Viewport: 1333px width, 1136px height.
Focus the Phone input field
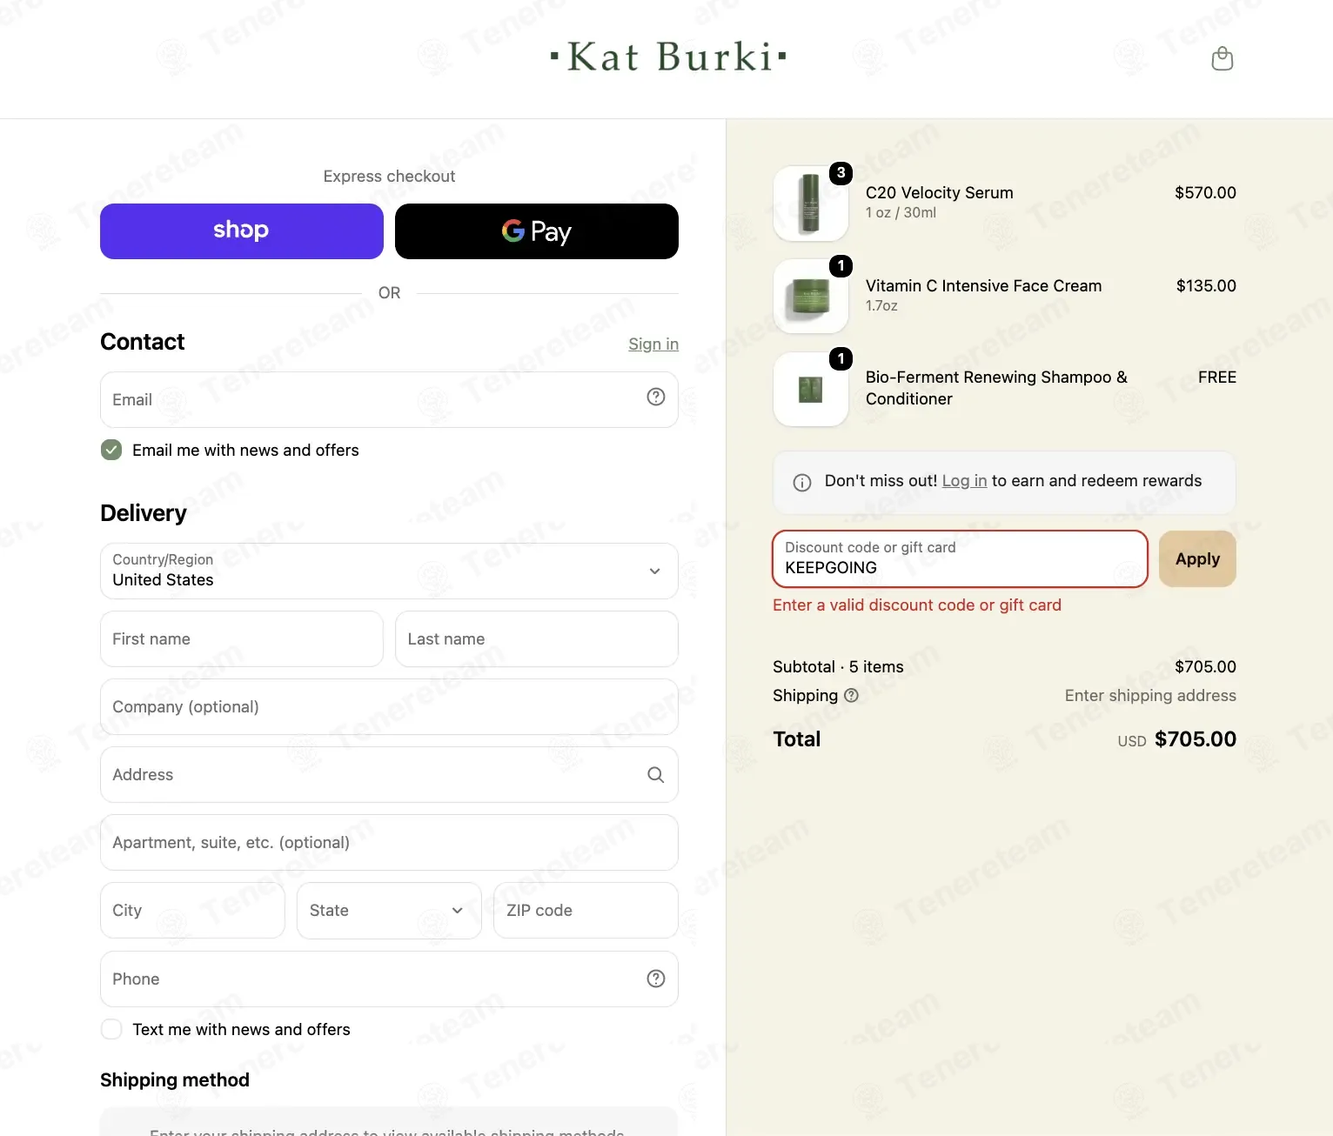(x=389, y=979)
